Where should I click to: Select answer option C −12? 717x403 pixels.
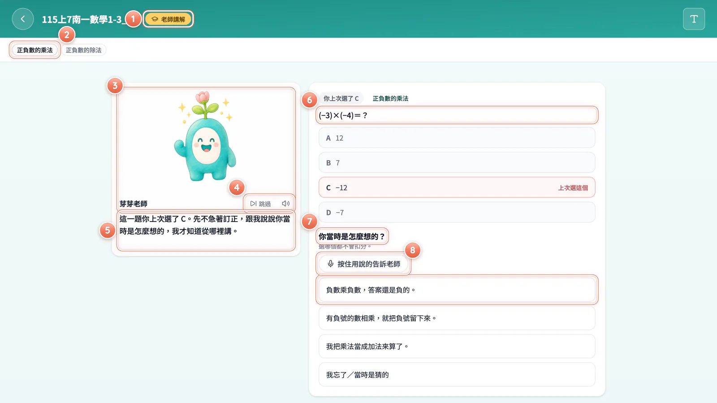457,188
